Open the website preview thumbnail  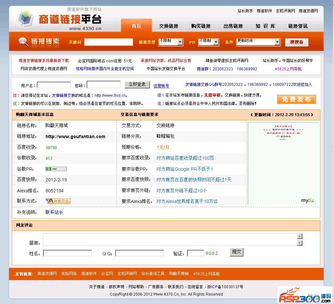click(283, 164)
